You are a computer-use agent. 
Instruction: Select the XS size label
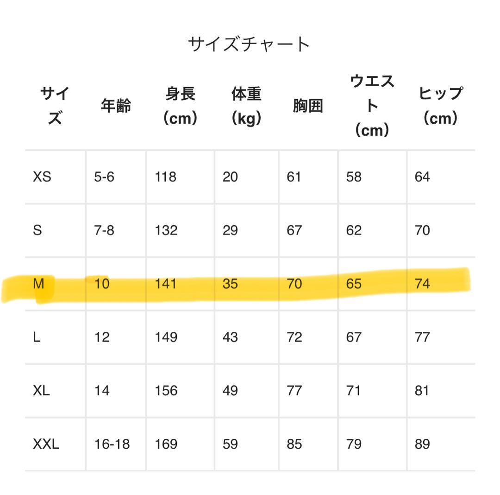42,177
